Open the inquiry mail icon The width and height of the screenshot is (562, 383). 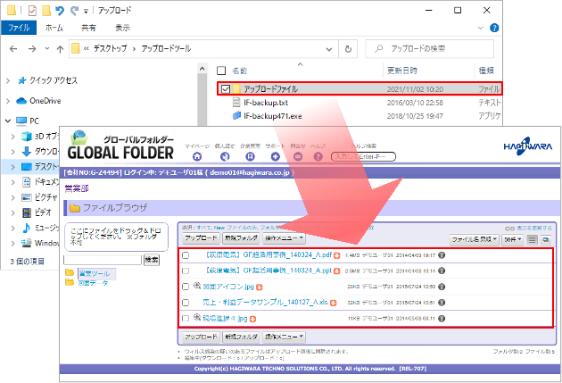(298, 156)
